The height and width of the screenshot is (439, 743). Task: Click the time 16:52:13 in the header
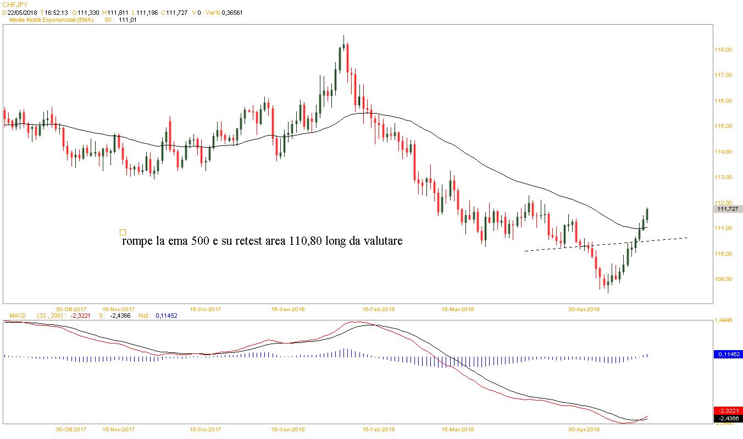[56, 12]
